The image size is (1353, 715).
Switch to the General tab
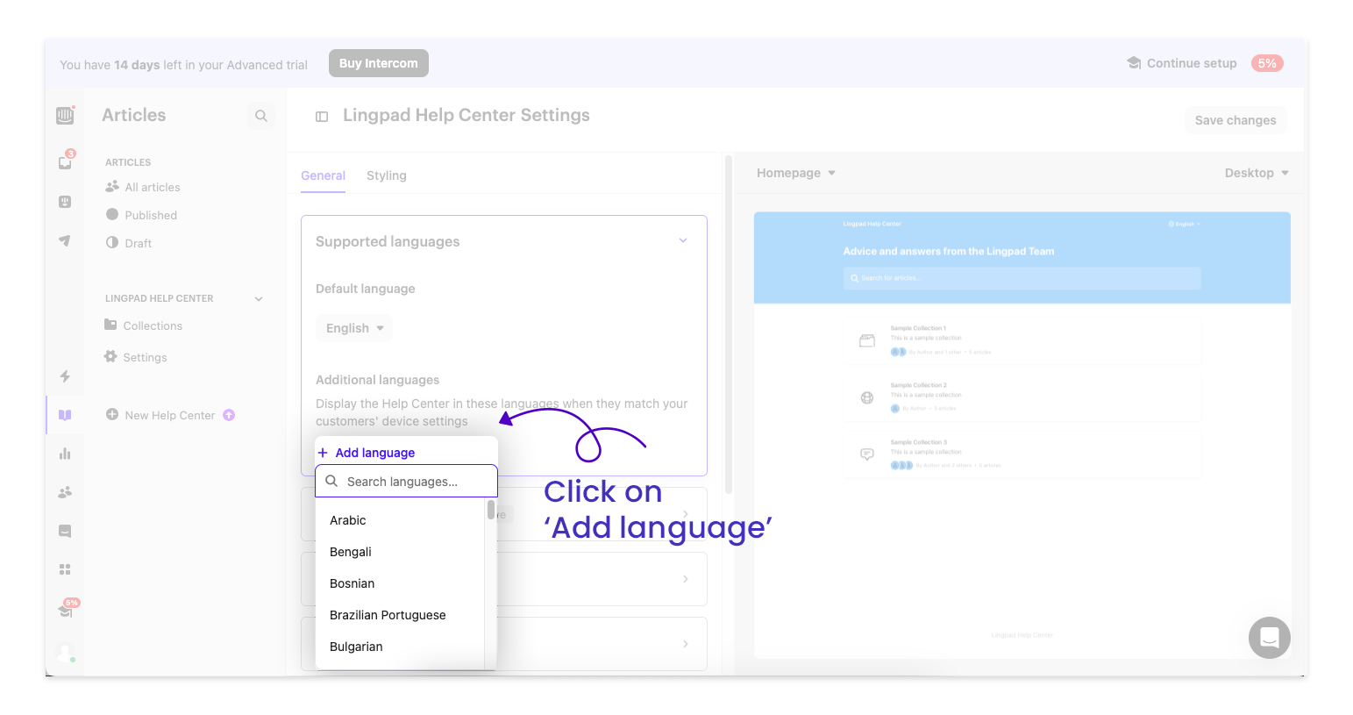pos(323,175)
